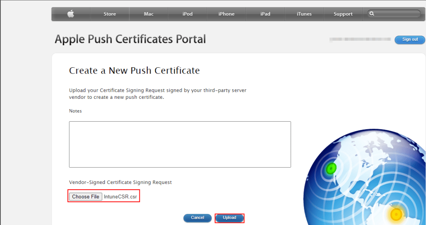This screenshot has width=426, height=225.
Task: Click the Apple Push Certificates Portal title
Action: pyautogui.click(x=130, y=39)
